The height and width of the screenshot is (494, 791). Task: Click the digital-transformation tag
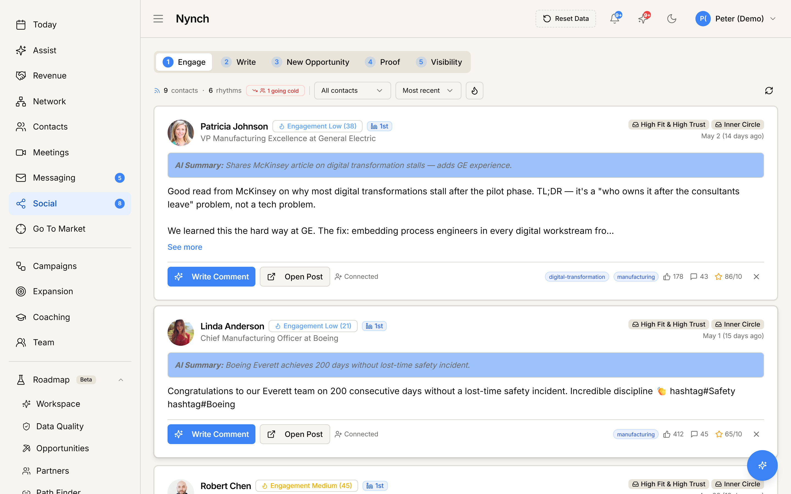[x=576, y=277]
